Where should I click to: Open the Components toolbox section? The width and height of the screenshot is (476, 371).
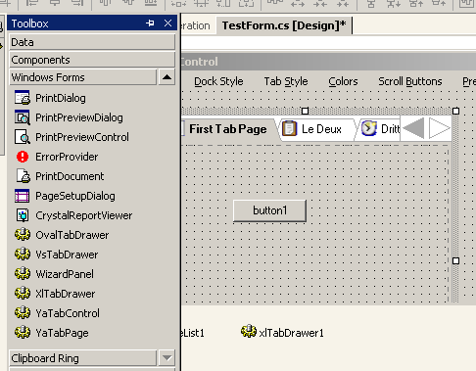click(92, 60)
